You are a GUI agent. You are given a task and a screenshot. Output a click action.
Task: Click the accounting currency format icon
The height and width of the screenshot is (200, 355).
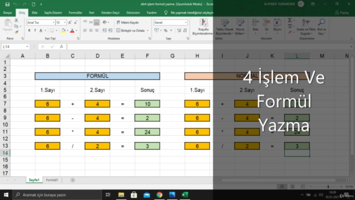pos(156,31)
